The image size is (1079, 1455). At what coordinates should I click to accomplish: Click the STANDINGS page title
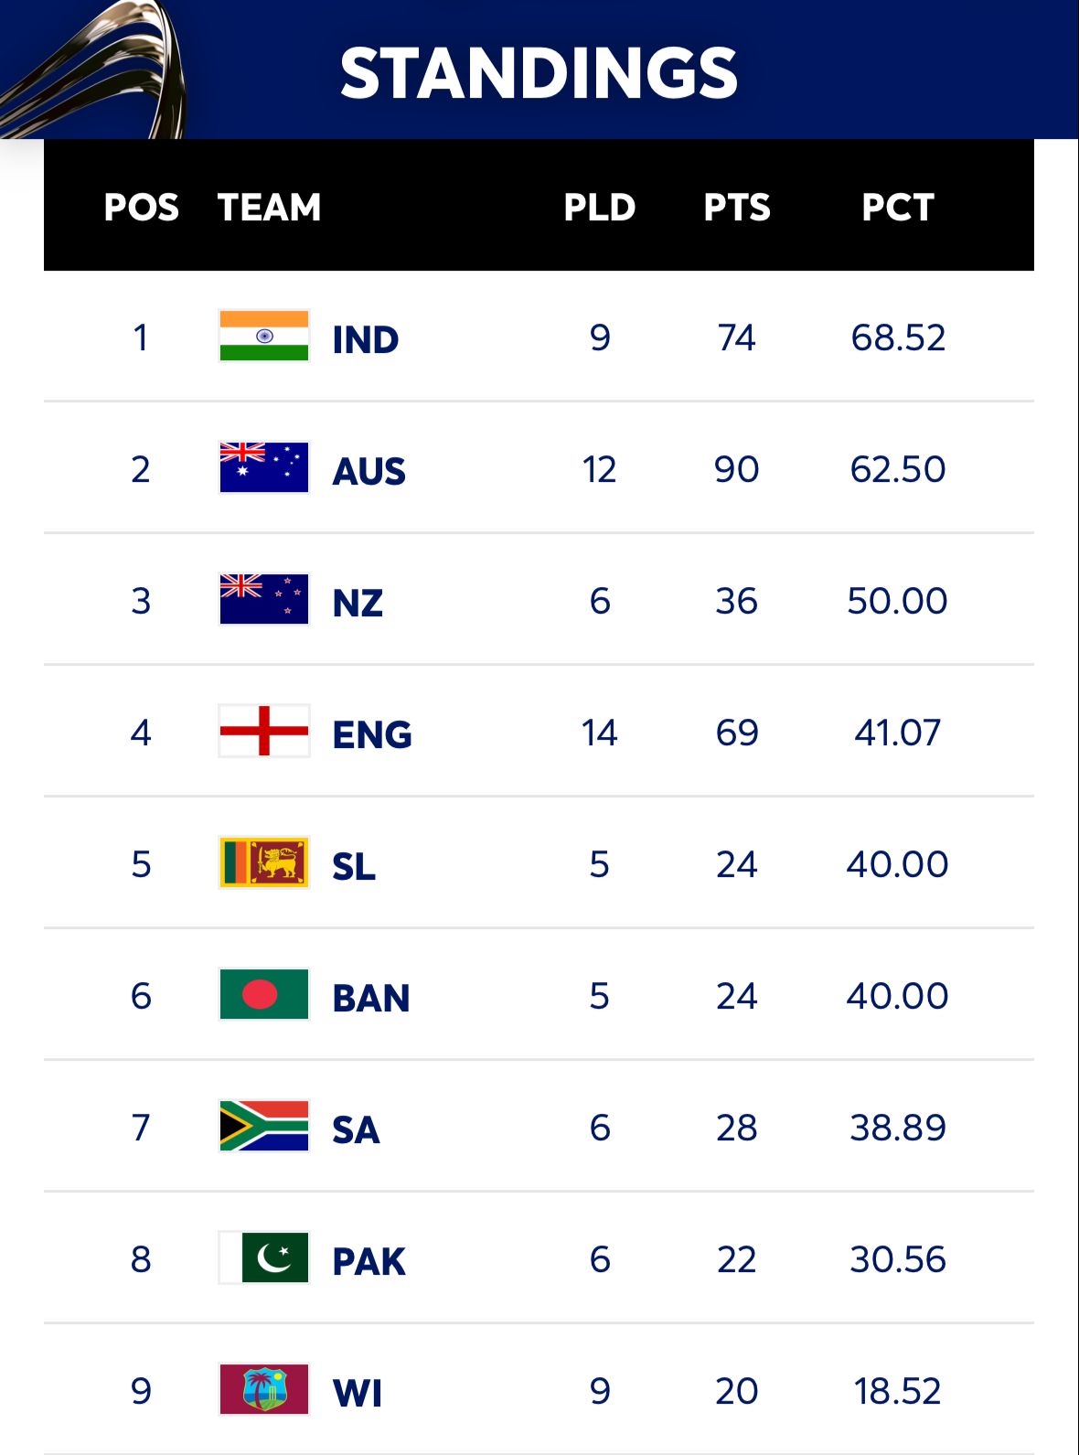click(x=539, y=73)
